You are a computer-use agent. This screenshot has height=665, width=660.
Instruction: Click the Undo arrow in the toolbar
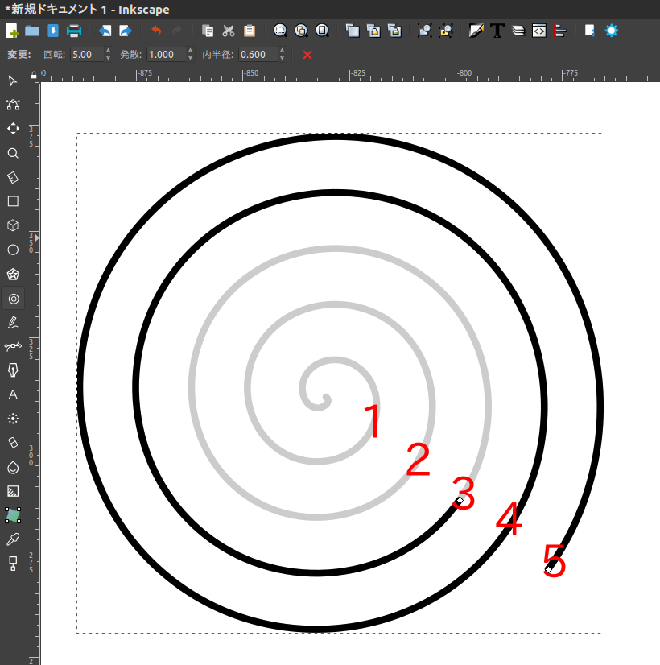[156, 31]
